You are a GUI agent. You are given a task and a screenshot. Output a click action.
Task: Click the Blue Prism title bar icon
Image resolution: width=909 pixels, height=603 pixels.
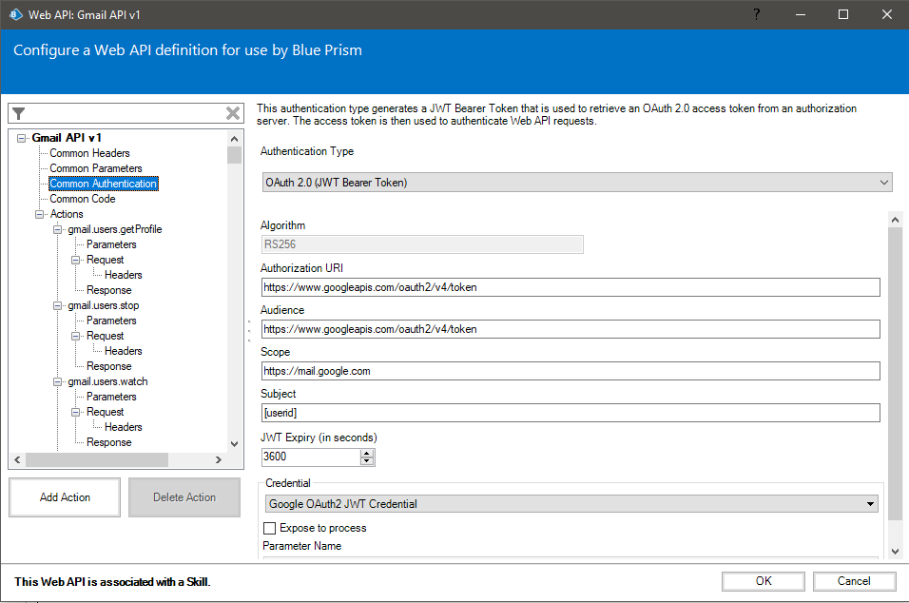click(16, 14)
